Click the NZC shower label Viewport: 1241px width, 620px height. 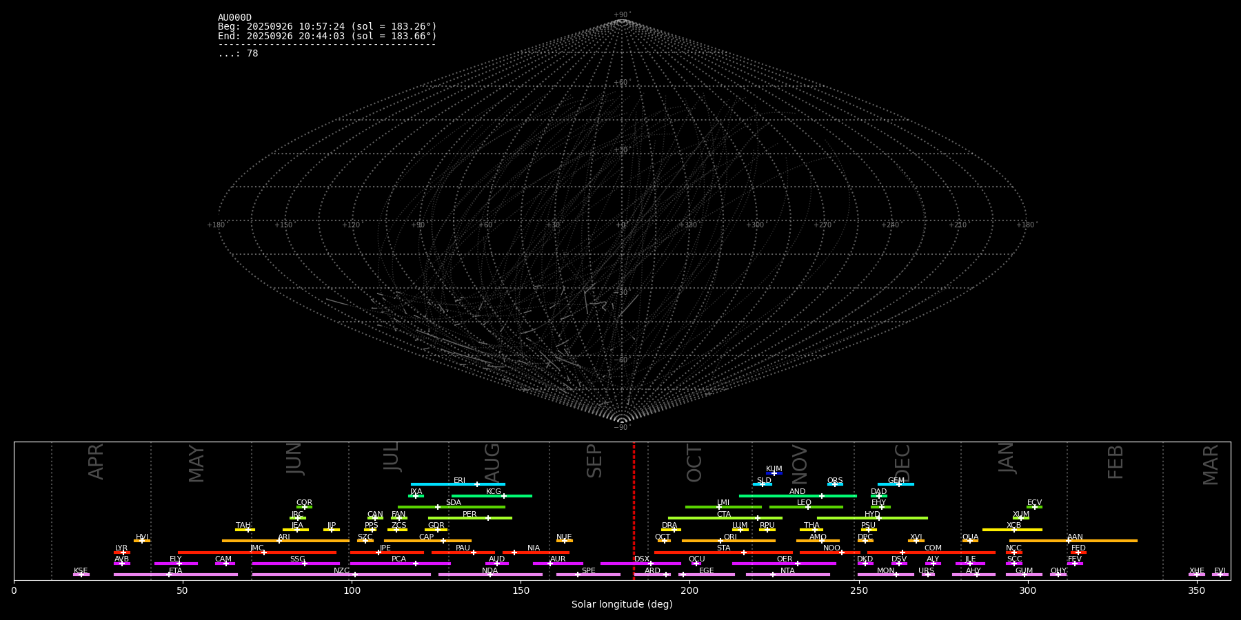(341, 571)
